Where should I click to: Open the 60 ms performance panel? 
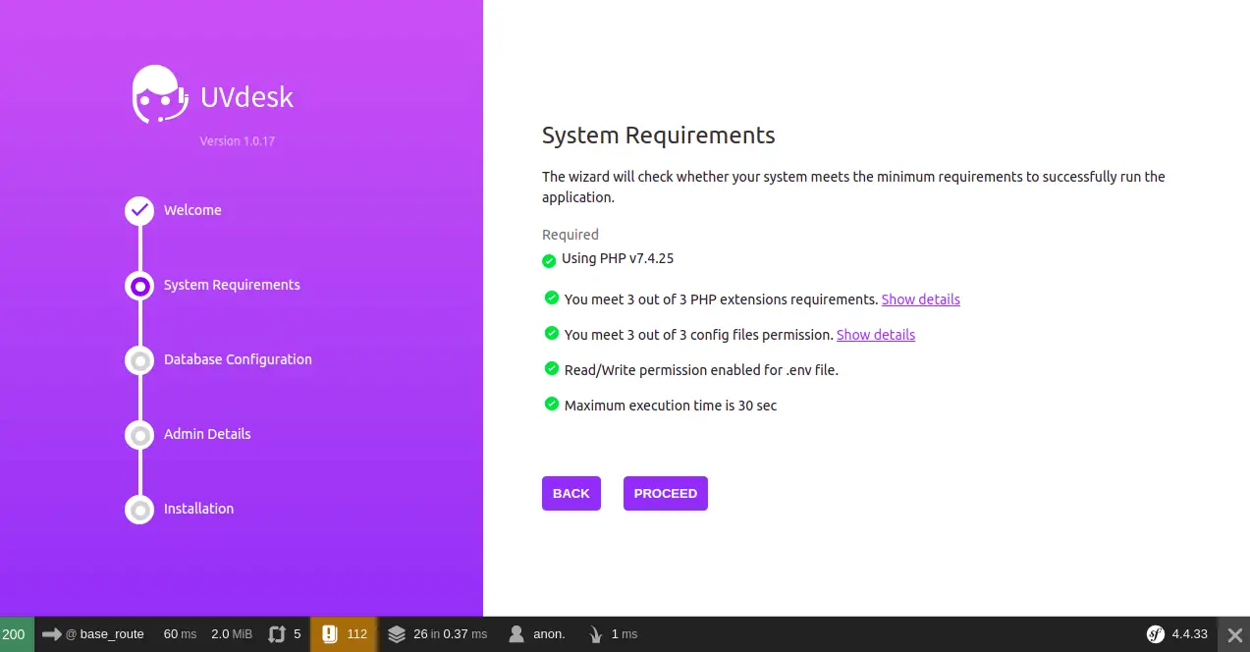point(180,634)
